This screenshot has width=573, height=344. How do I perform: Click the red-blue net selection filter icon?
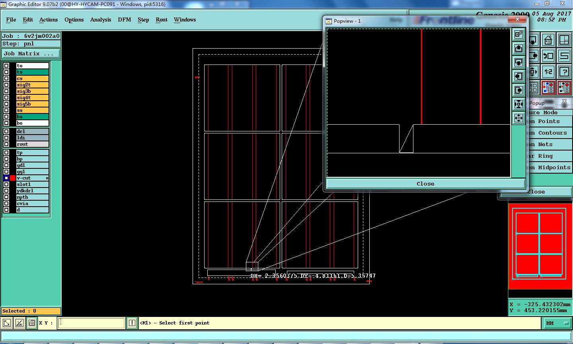(548, 88)
